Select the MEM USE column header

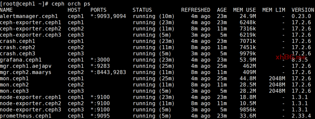coord(245,10)
